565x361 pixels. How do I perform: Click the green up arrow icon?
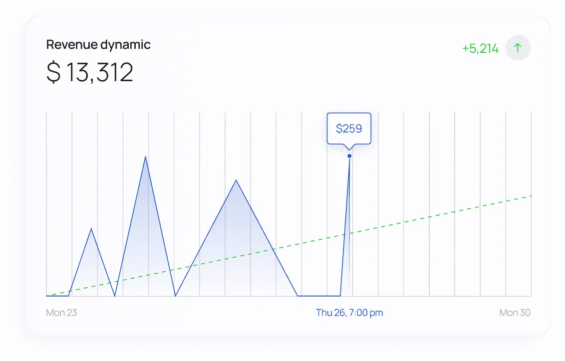coord(518,48)
